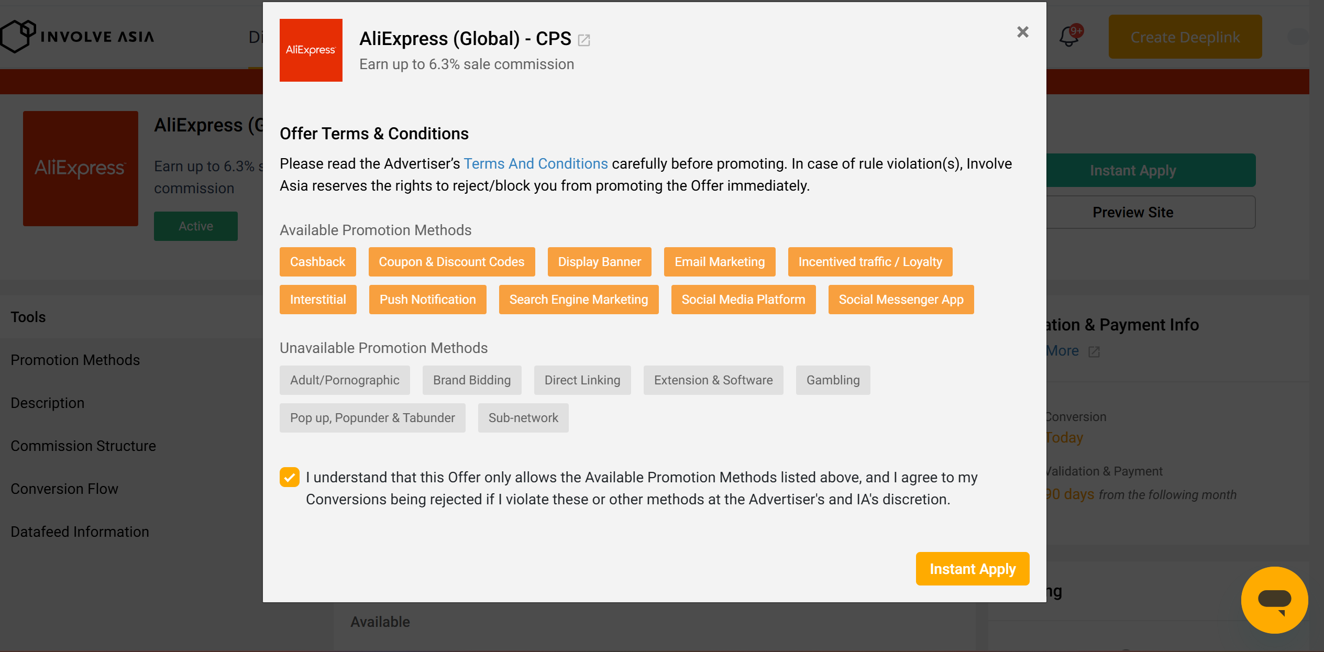Click the Involve Asia logo
Image resolution: width=1324 pixels, height=652 pixels.
click(x=78, y=36)
